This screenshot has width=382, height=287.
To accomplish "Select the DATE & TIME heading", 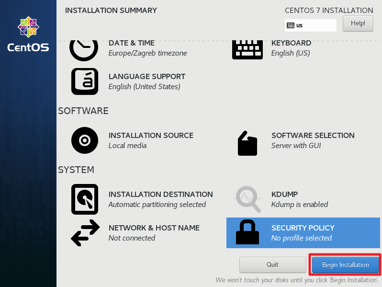I will click(132, 43).
